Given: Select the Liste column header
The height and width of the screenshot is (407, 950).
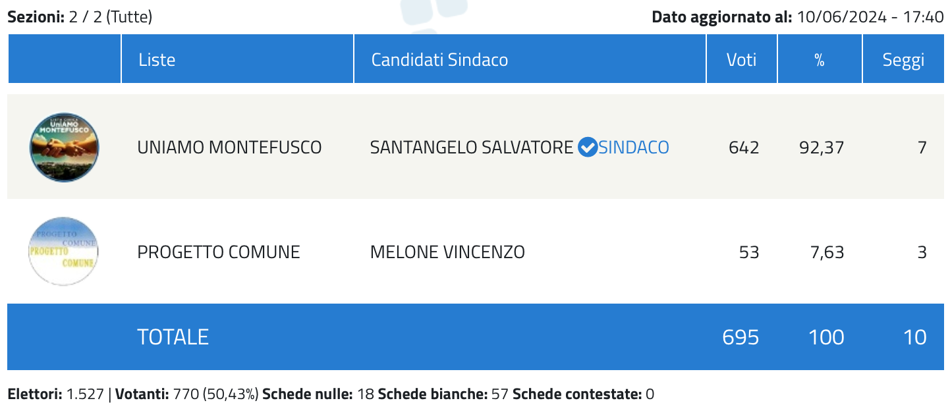Looking at the screenshot, I should point(157,60).
